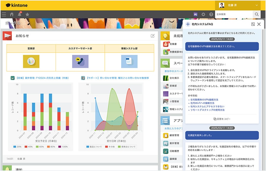Click the アプリ list icon
Image resolution: width=266 pixels, height=171 pixels.
(165, 121)
